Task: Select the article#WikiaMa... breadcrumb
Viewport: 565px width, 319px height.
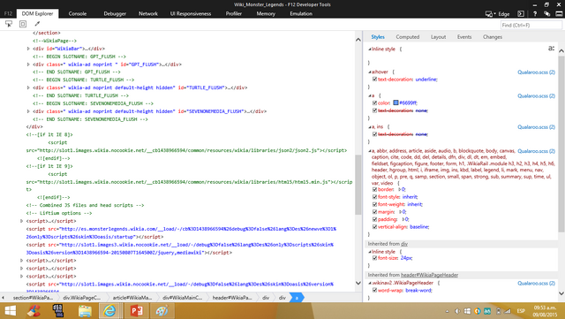Action: pyautogui.click(x=132, y=298)
